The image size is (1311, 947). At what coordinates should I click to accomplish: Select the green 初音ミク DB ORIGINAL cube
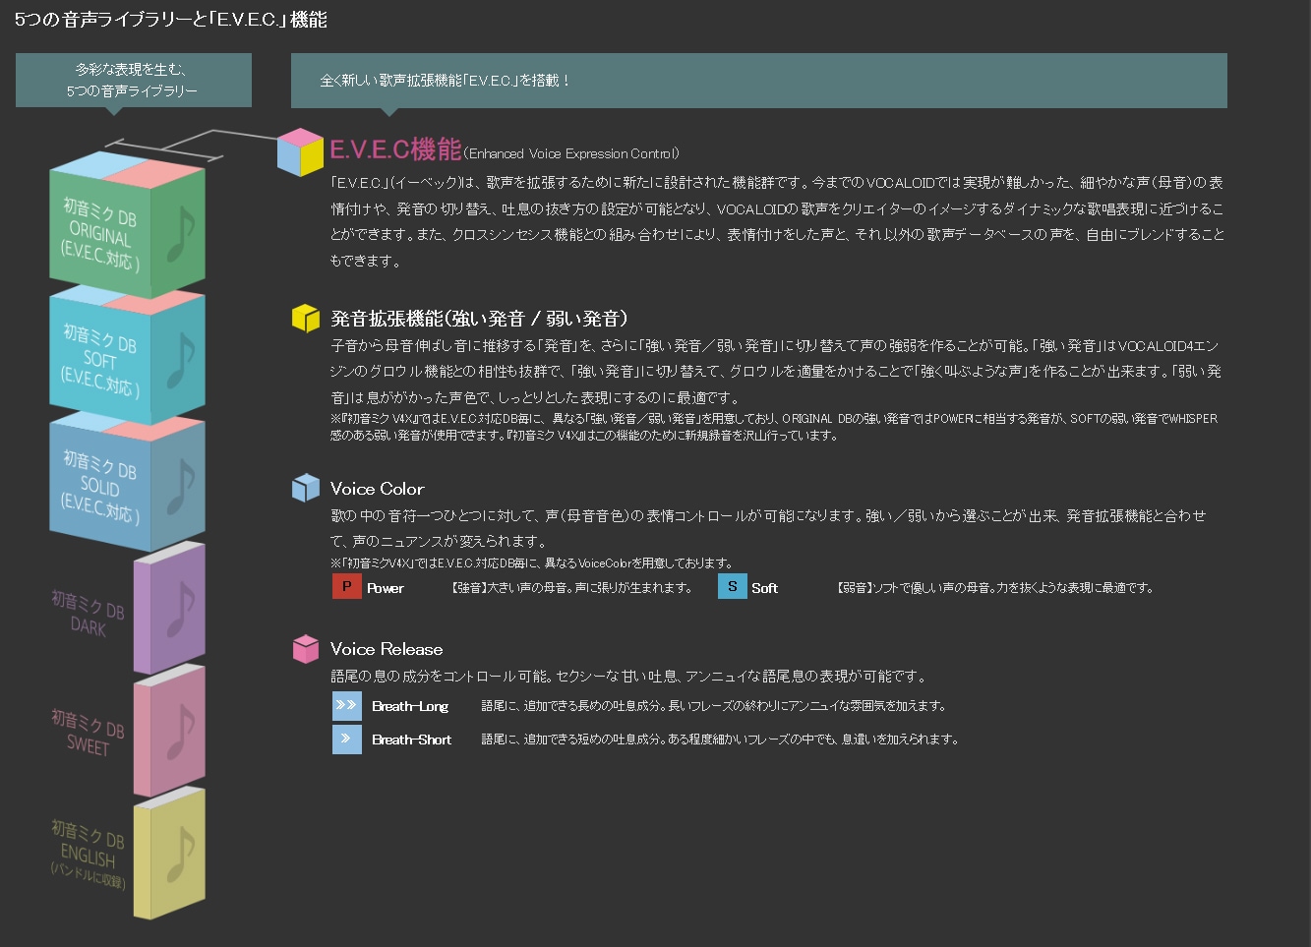coord(127,226)
